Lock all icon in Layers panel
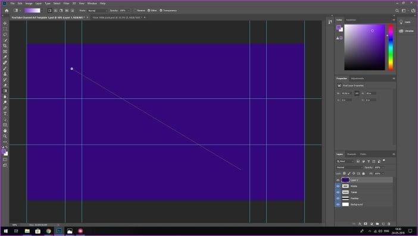 (363, 173)
